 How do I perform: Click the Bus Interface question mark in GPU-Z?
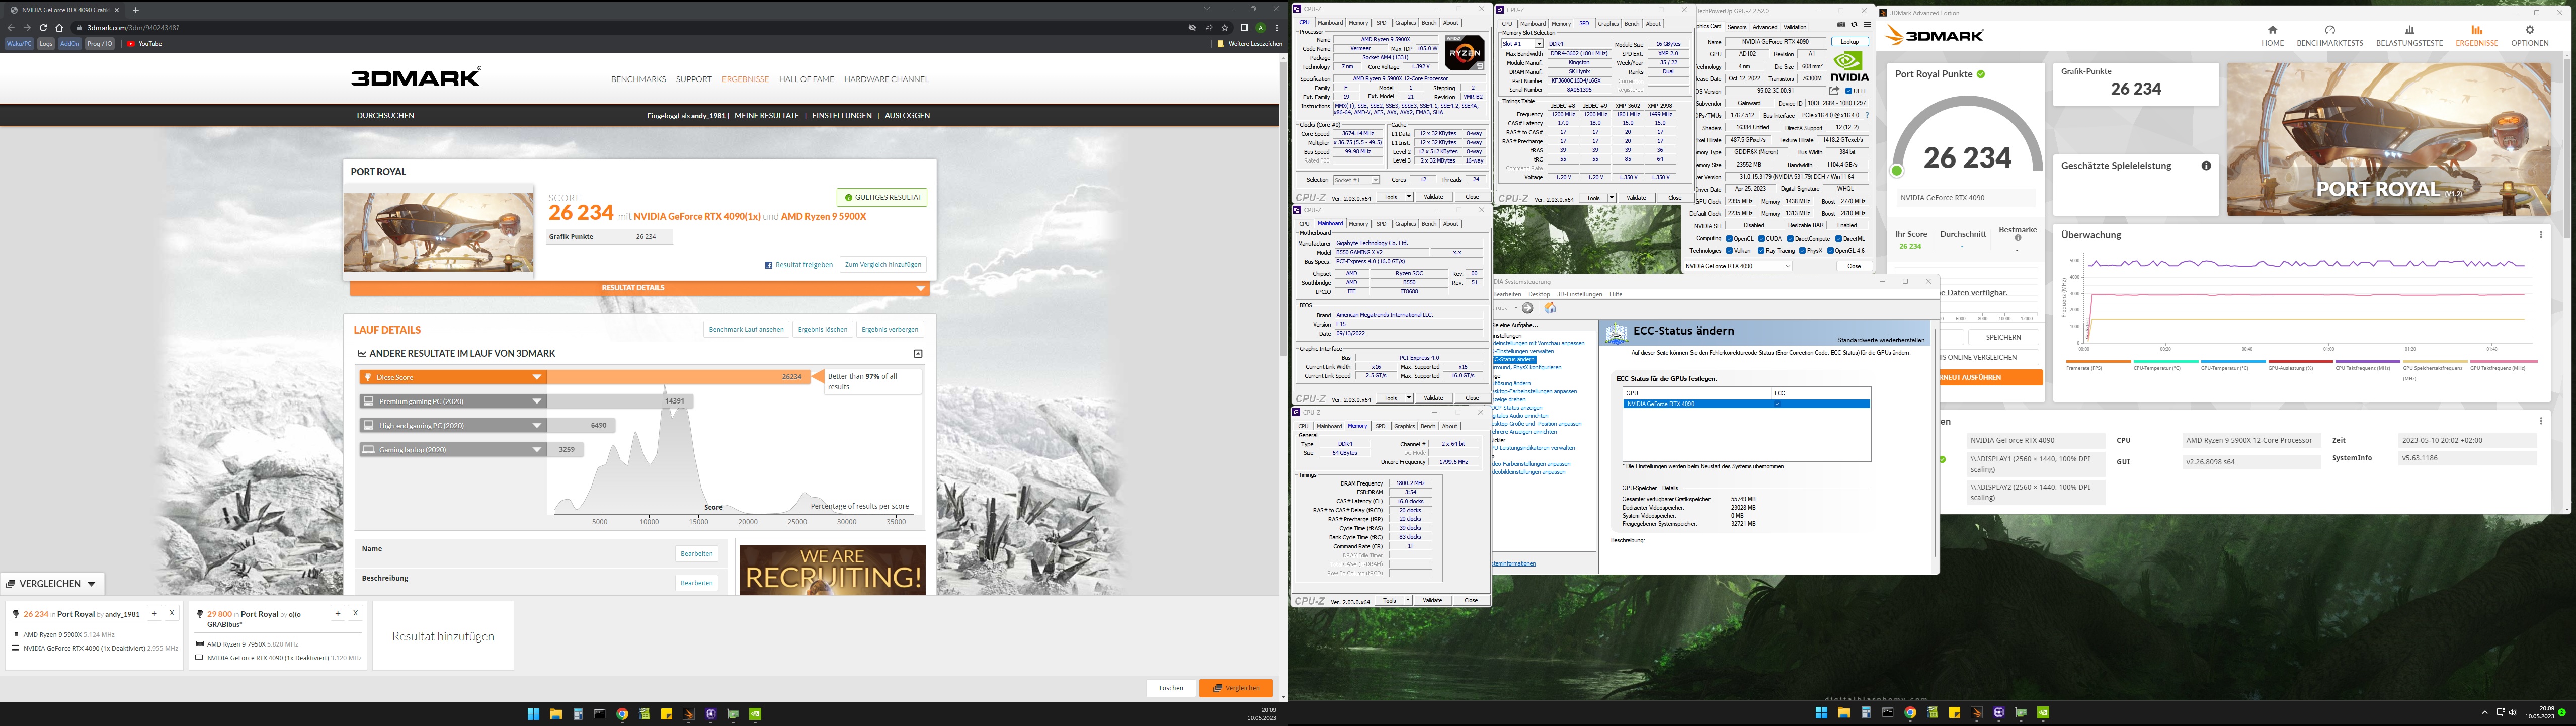tap(1867, 116)
